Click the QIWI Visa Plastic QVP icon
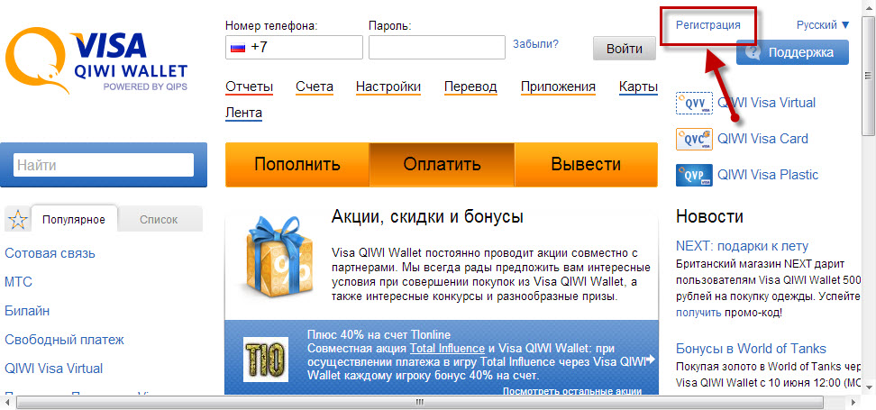876x410 pixels. pyautogui.click(x=695, y=175)
